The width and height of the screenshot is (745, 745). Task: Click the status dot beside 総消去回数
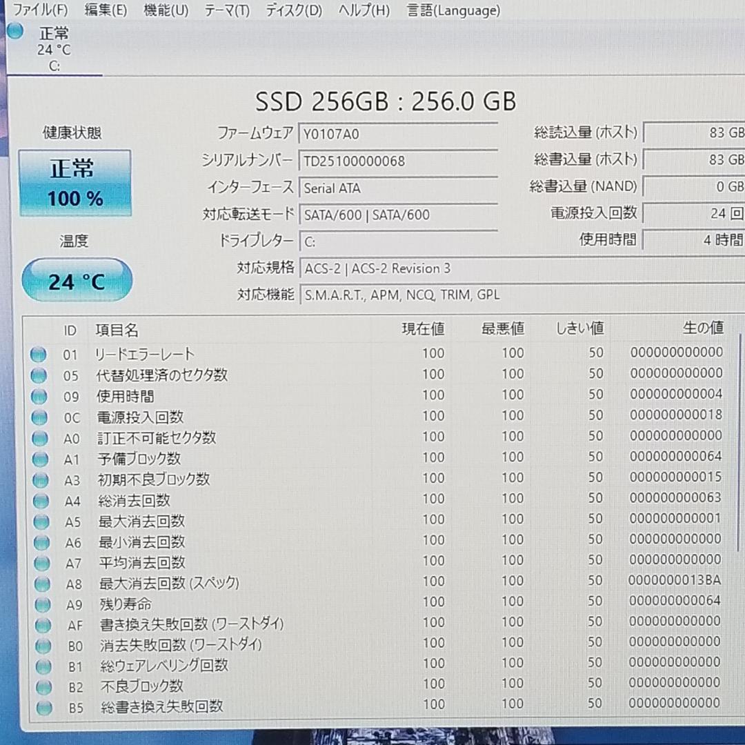point(39,500)
